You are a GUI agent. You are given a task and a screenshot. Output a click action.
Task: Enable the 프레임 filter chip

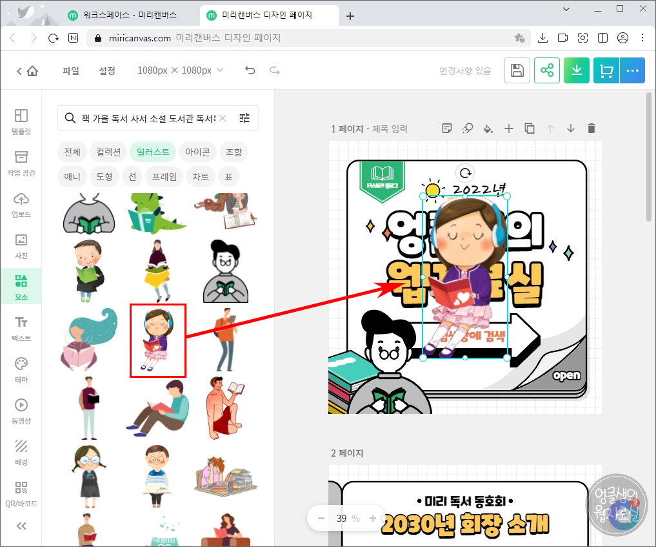[x=164, y=176]
